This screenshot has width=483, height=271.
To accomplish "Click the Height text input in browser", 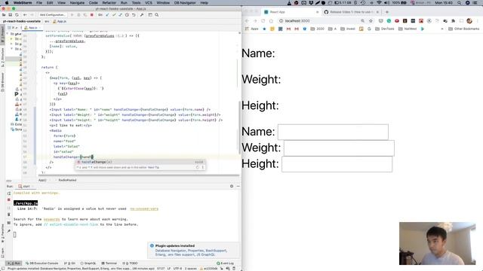I will [x=337, y=164].
